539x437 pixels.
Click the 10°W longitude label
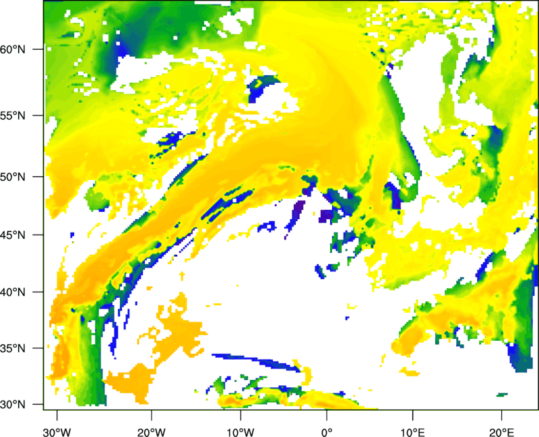(241, 432)
